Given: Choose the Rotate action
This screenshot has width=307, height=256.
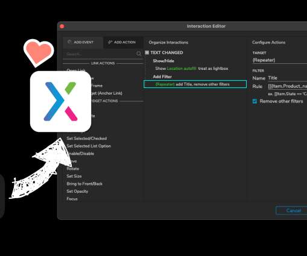Looking at the screenshot, I should click(x=73, y=169).
